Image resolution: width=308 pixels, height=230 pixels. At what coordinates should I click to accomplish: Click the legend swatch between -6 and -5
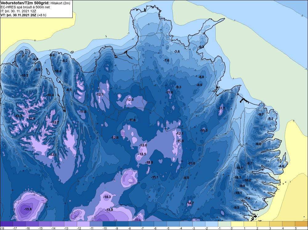click(x=160, y=224)
